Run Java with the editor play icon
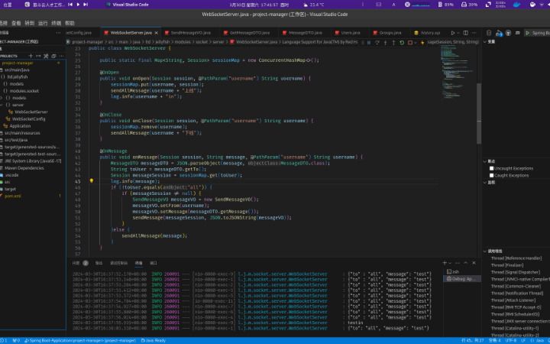This screenshot has height=344, width=550. (x=452, y=33)
